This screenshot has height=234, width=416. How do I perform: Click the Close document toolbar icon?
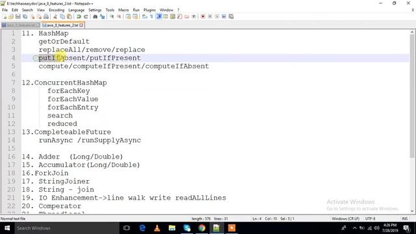32,16
